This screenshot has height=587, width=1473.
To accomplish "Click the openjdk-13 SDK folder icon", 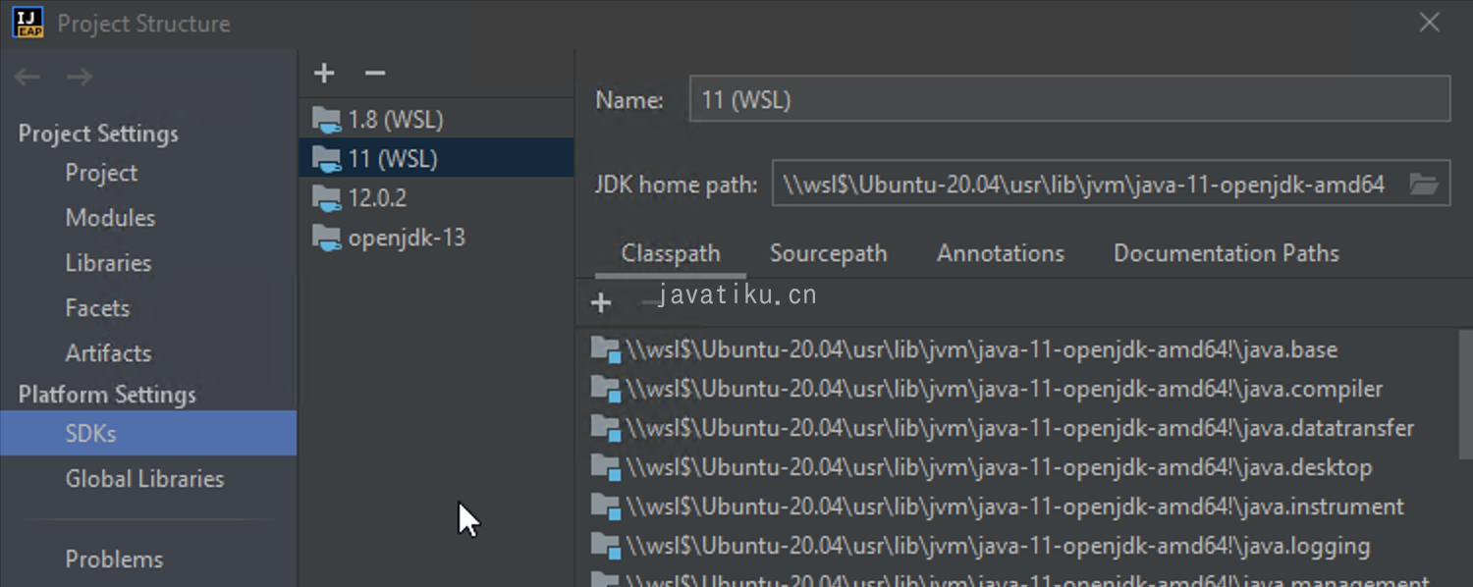I will (326, 238).
